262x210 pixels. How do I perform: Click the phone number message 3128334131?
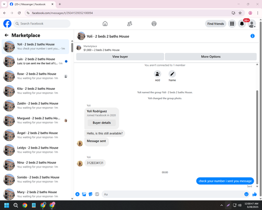click(x=95, y=163)
